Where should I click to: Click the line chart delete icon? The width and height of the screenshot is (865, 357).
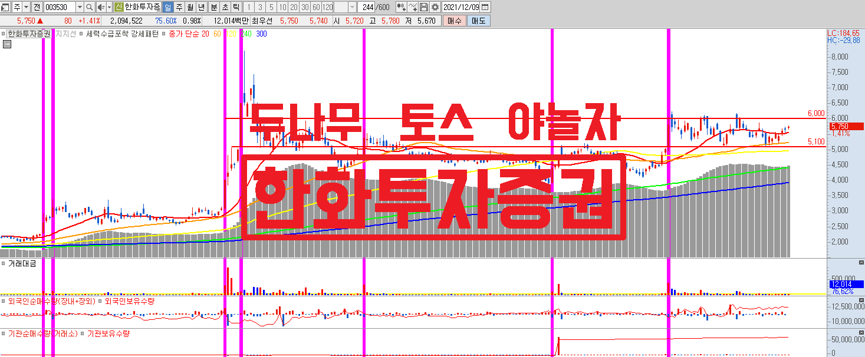(413, 7)
